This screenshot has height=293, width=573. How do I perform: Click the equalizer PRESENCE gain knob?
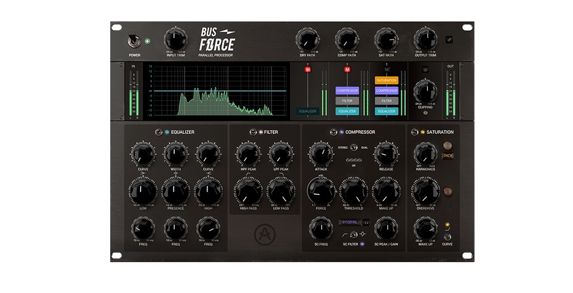pos(175,191)
